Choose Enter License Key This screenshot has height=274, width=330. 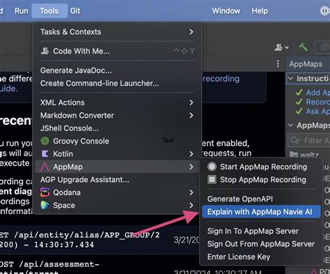261,257
